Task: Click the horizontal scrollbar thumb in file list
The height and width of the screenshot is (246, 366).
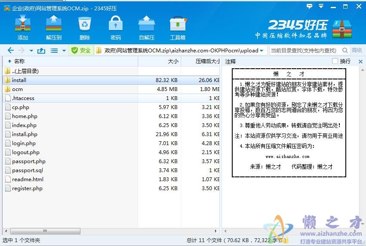Action: [45, 231]
